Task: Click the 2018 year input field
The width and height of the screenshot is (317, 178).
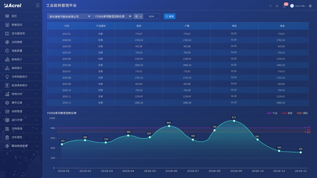Action: click(x=151, y=16)
